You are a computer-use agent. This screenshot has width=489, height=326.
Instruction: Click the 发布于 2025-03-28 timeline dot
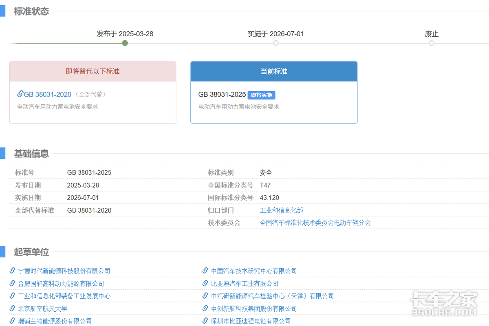[125, 43]
